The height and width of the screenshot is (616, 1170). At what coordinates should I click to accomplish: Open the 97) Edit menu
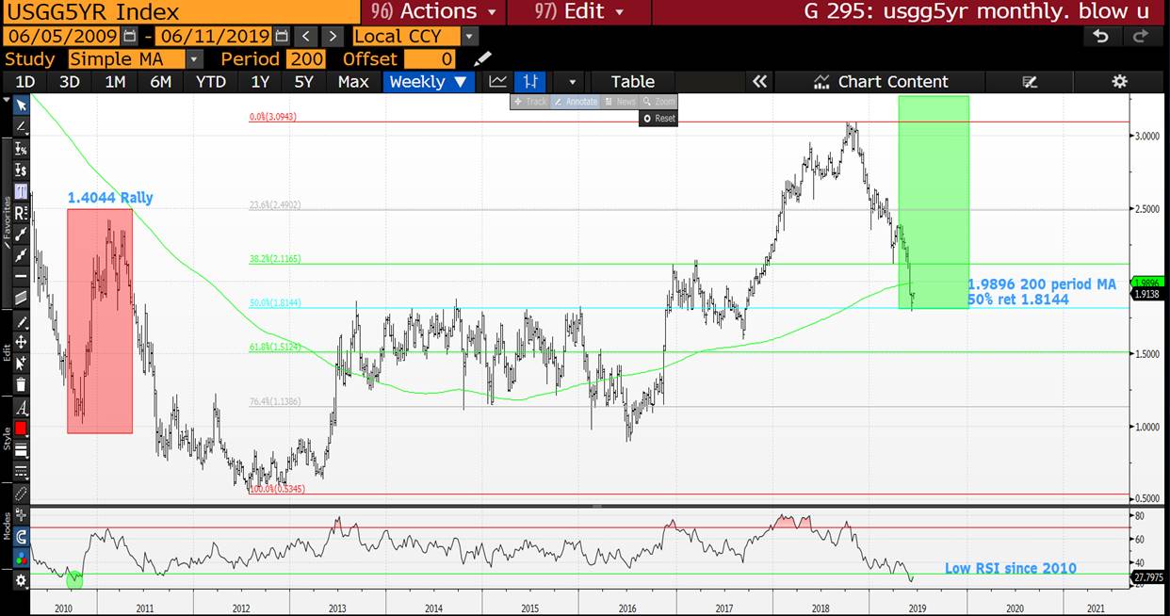coord(578,11)
